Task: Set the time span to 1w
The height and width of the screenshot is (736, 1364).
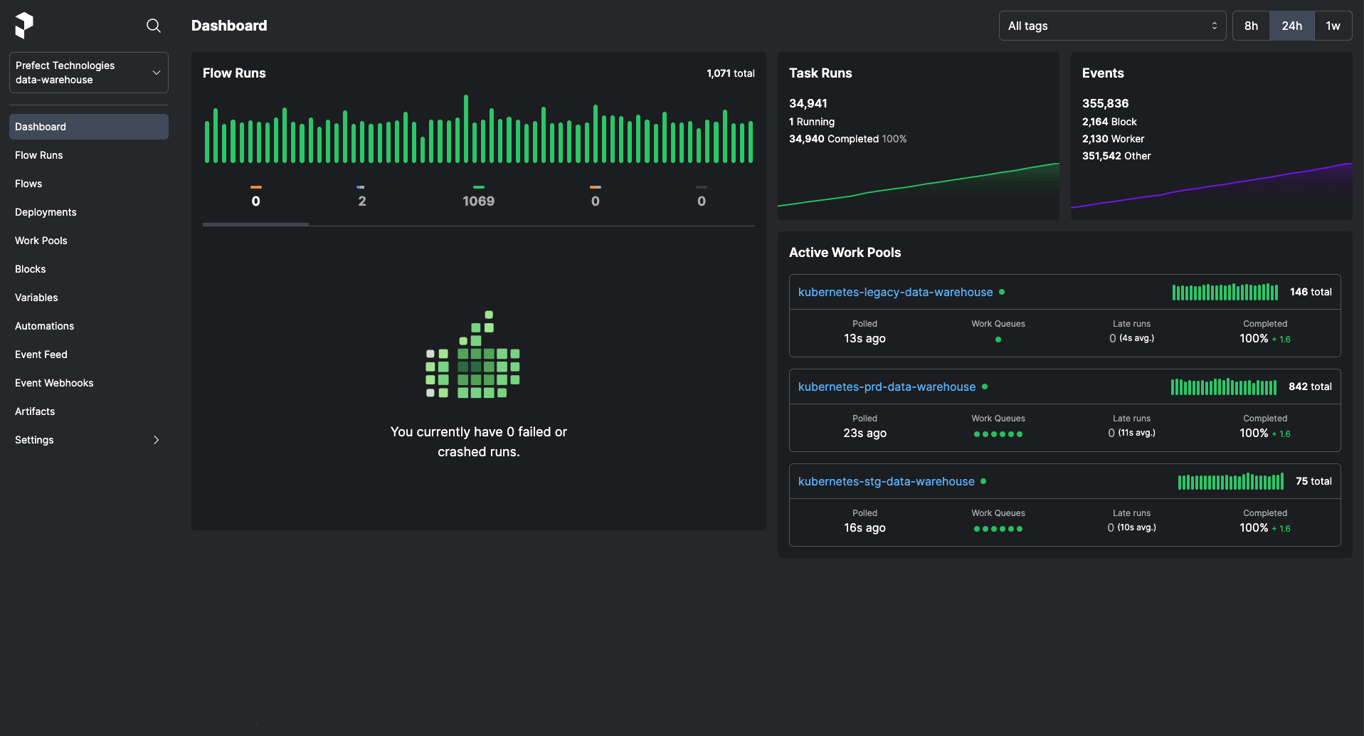Action: (1332, 26)
